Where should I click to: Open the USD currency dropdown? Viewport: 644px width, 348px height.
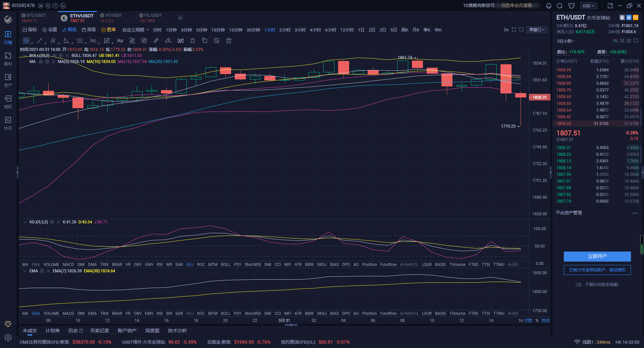pyautogui.click(x=589, y=6)
